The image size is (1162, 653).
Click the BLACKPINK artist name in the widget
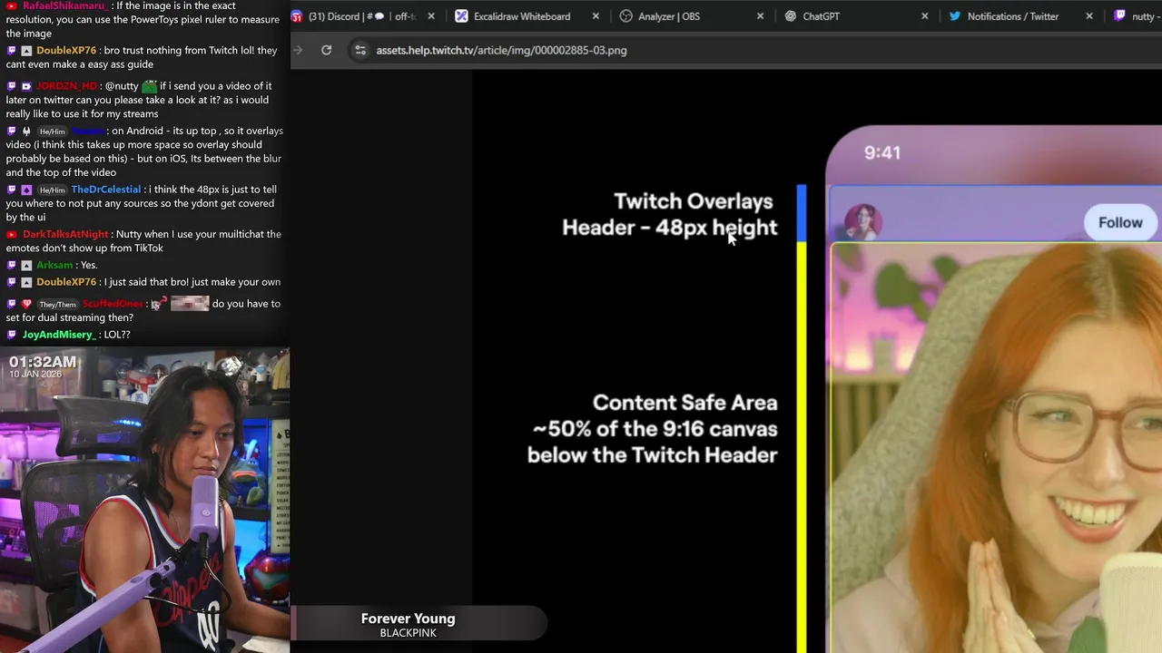(408, 633)
